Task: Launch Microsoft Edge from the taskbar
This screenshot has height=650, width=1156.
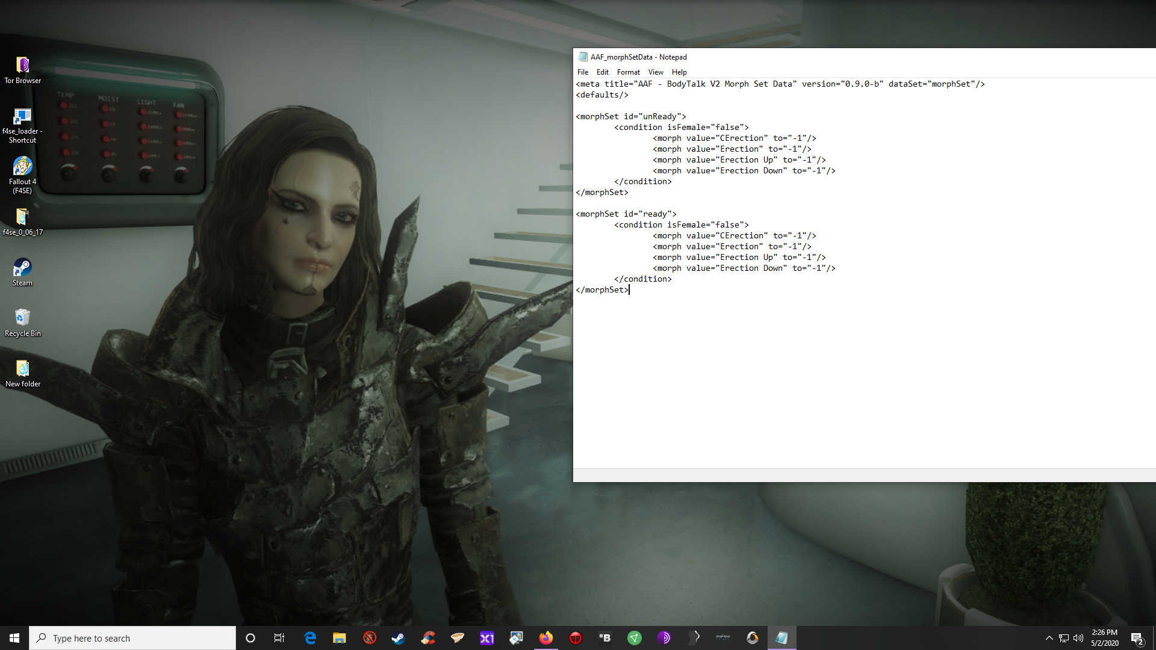Action: click(x=310, y=638)
